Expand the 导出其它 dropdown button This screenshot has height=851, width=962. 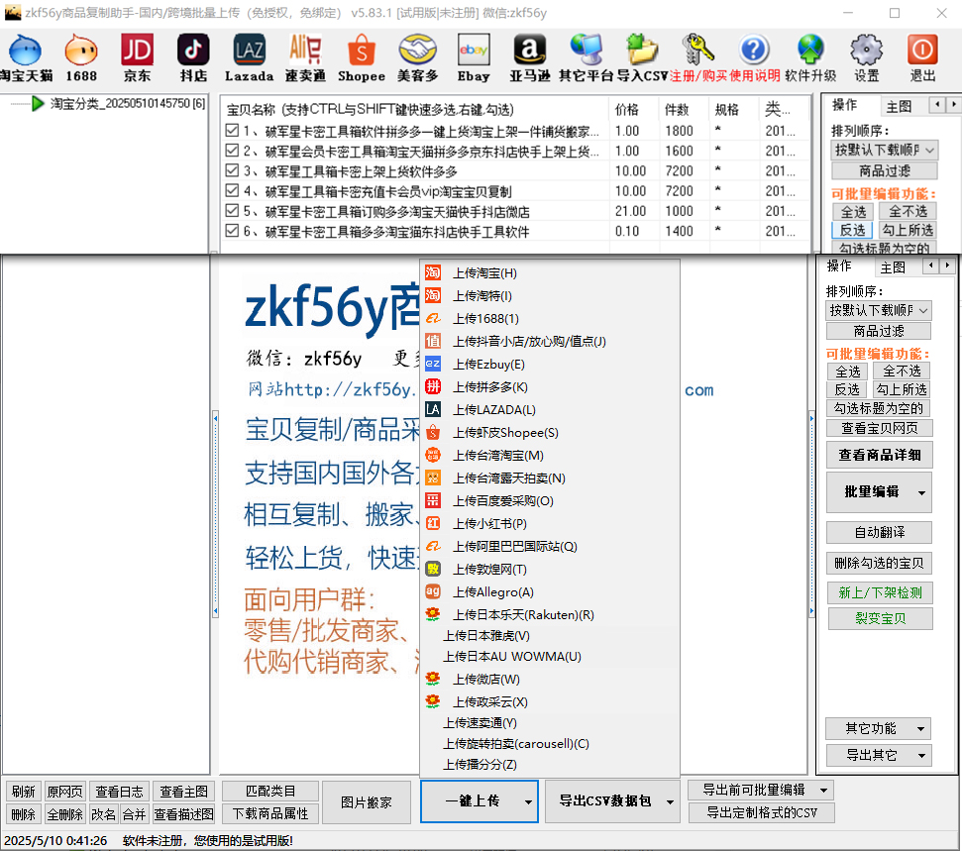click(879, 755)
